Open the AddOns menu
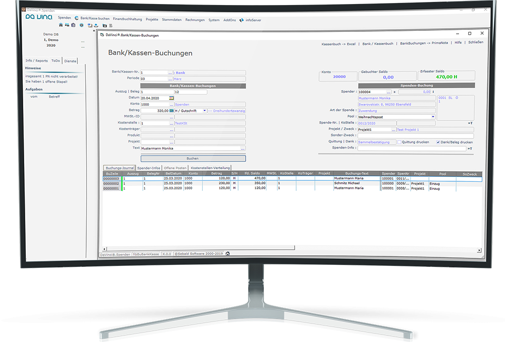Image resolution: width=505 pixels, height=342 pixels. [x=230, y=20]
